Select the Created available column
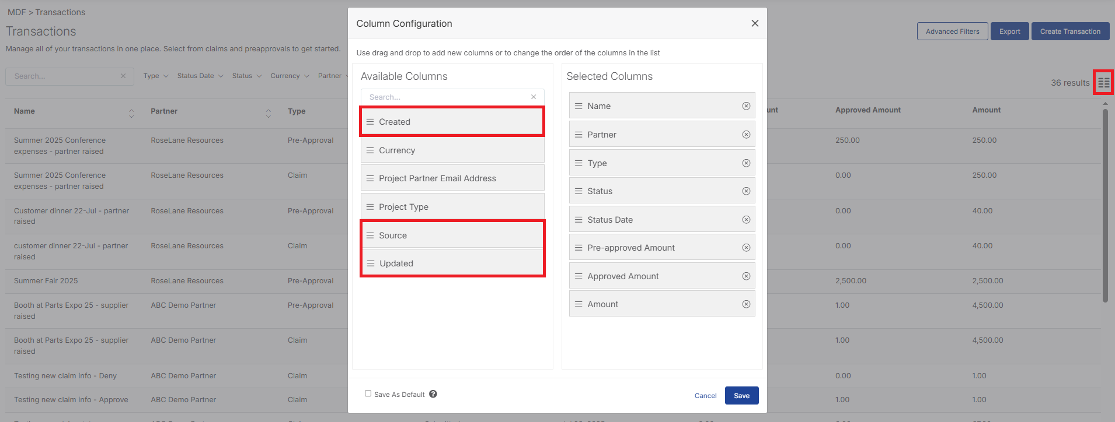 pyautogui.click(x=452, y=122)
